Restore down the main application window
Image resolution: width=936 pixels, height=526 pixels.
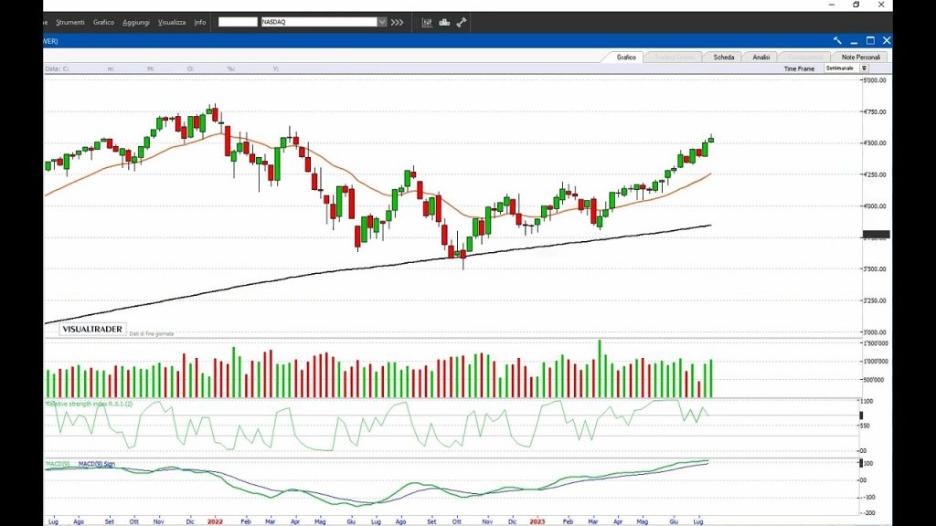point(856,5)
